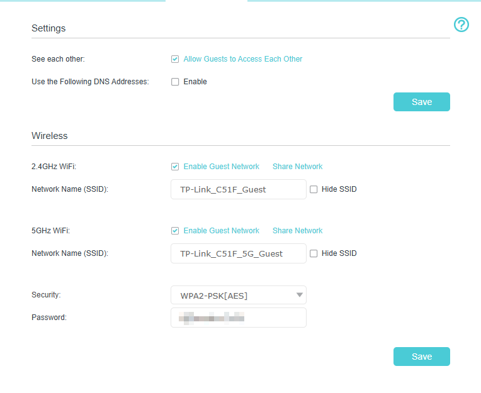Click the Password label

pyautogui.click(x=49, y=318)
